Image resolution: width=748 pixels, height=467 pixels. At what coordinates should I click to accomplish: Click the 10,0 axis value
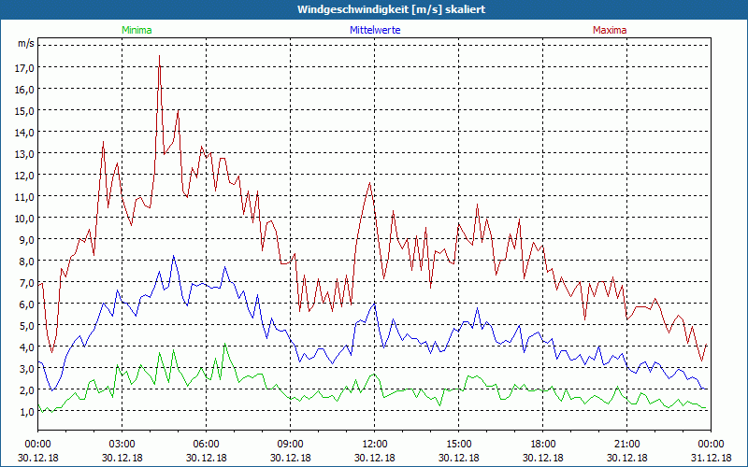pos(24,219)
